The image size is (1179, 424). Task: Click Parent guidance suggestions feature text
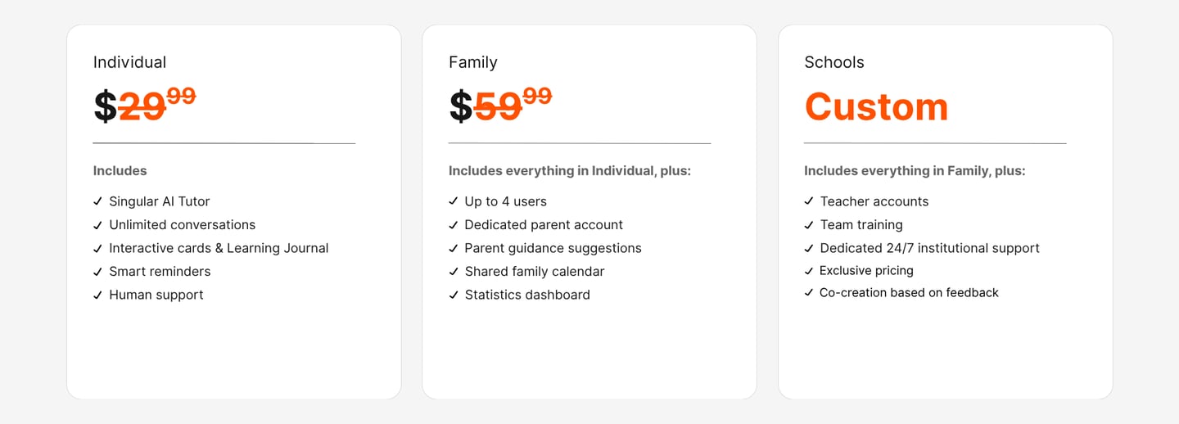(553, 248)
